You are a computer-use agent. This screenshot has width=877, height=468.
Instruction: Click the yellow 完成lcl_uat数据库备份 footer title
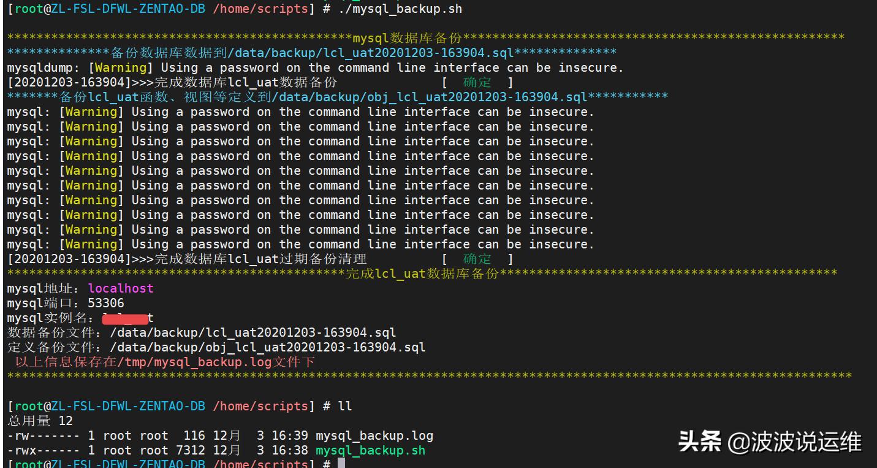[x=422, y=274]
